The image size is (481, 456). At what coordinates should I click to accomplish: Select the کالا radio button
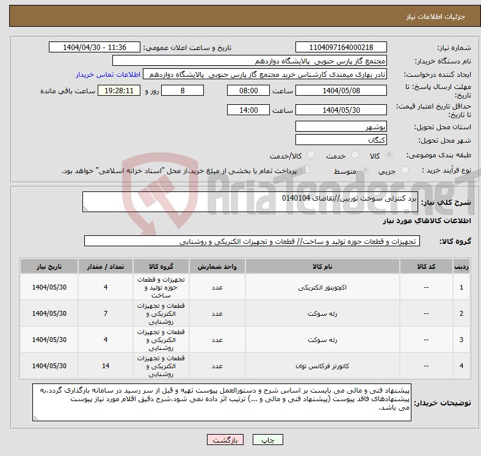389,155
